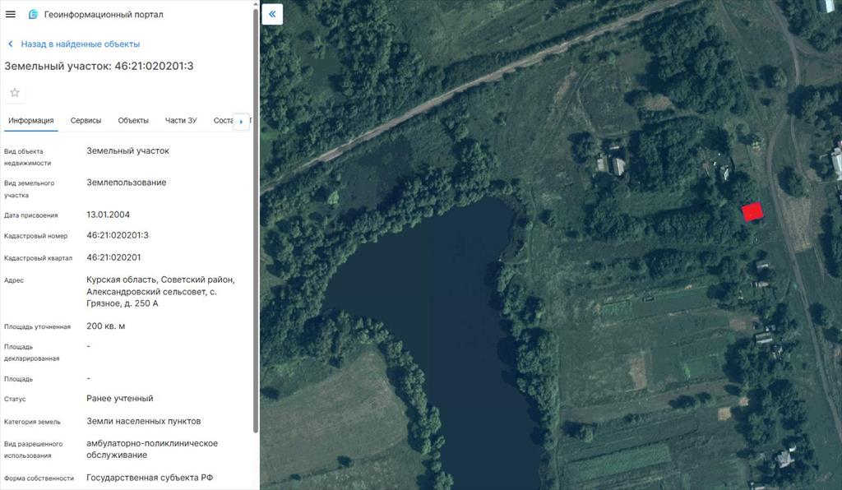Go back via Назад в найденные объекты

[x=80, y=44]
